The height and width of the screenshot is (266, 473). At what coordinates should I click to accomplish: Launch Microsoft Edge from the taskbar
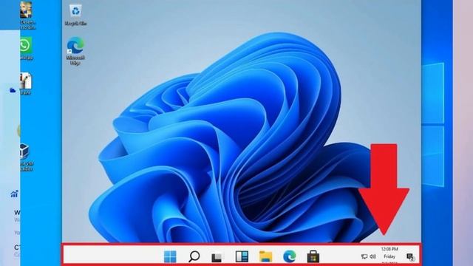point(290,256)
